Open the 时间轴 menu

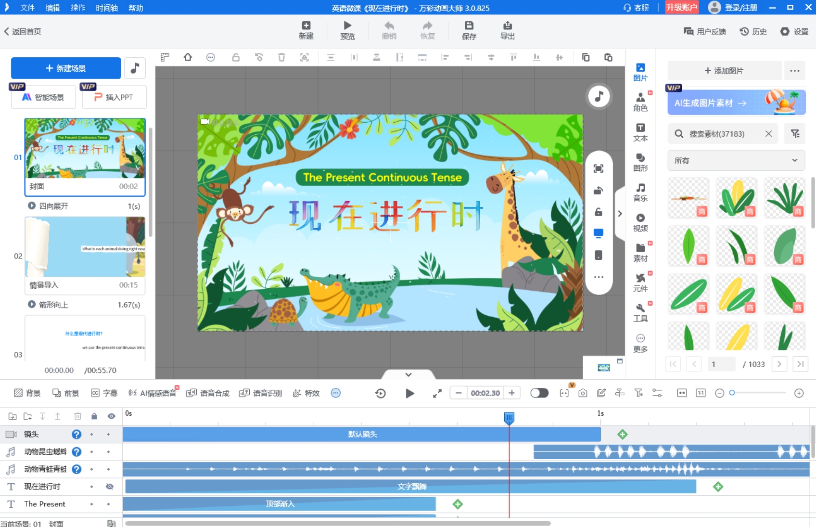(x=107, y=8)
